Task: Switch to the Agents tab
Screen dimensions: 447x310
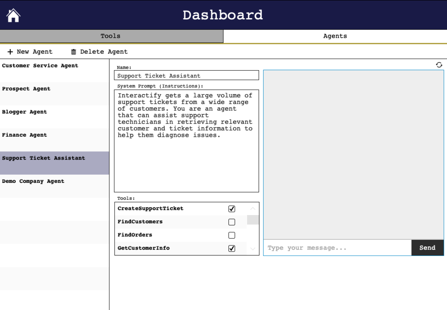Action: (x=335, y=36)
